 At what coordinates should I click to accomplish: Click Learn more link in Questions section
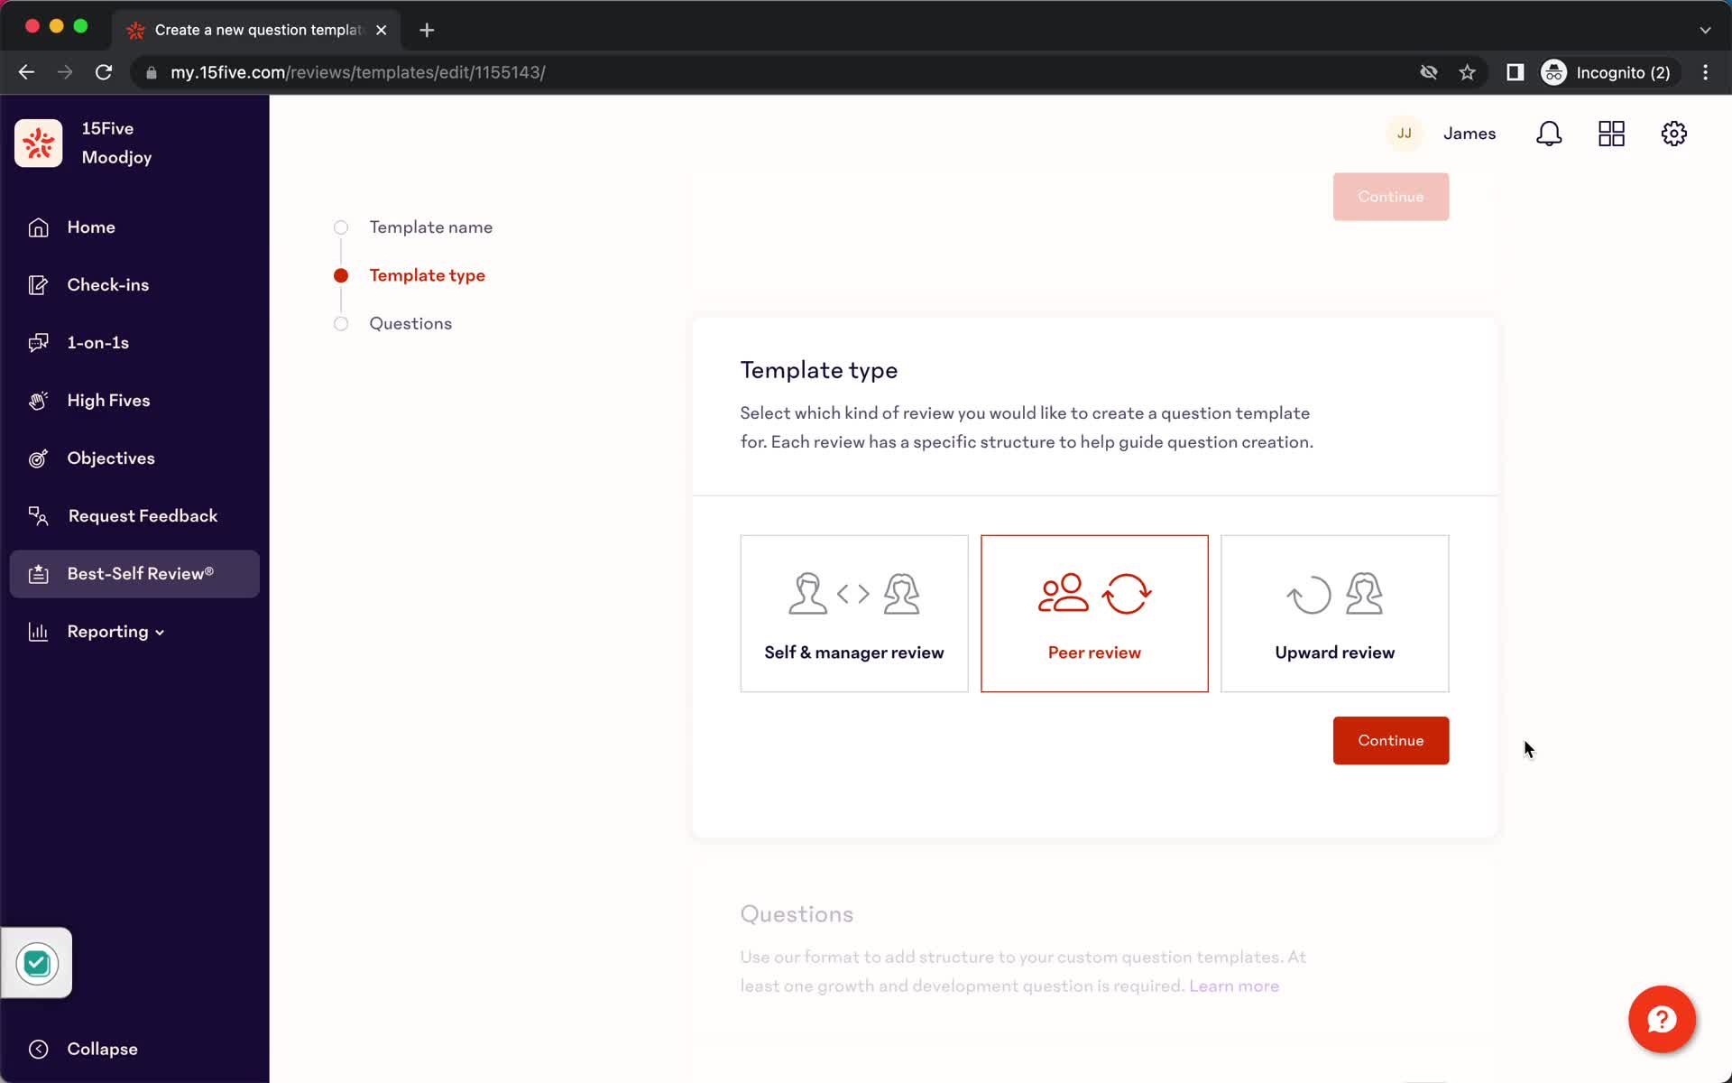pos(1234,986)
